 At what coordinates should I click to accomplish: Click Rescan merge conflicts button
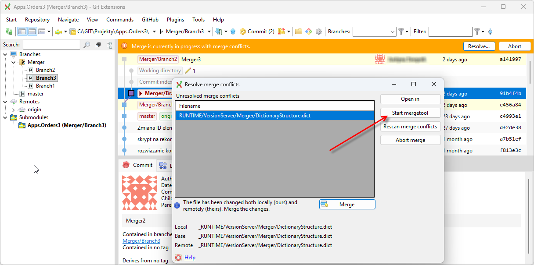pyautogui.click(x=410, y=127)
